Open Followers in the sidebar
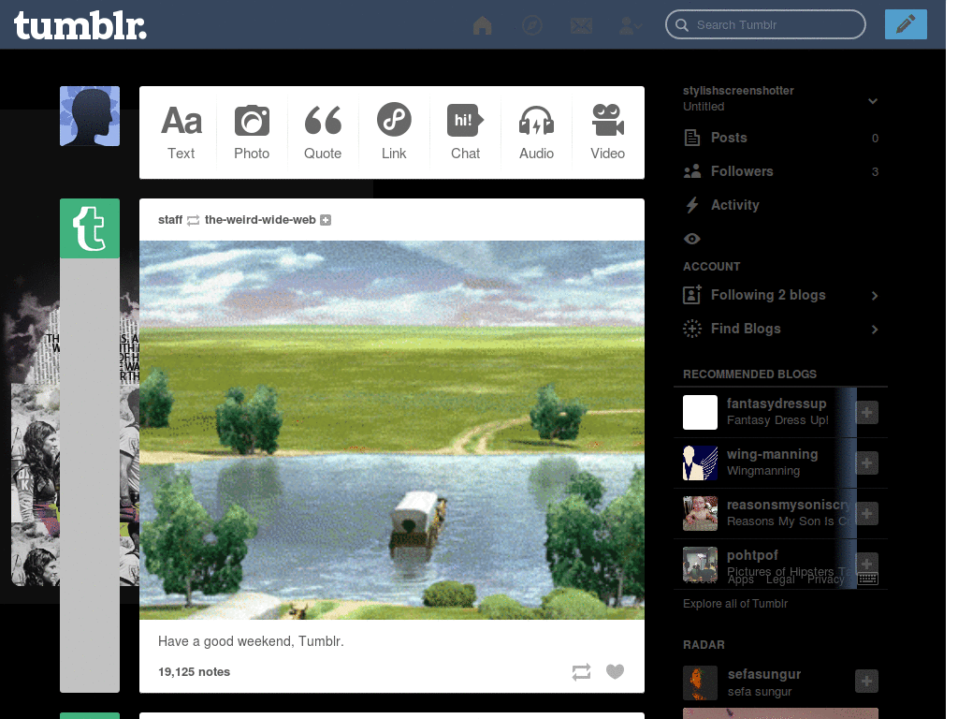 click(781, 171)
